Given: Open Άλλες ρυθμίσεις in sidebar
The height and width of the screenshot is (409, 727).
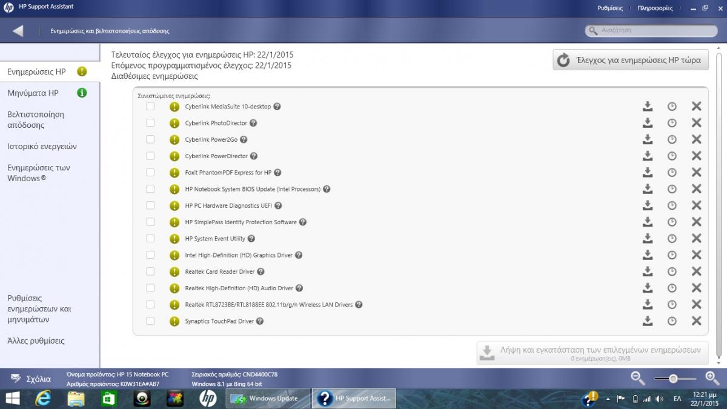Looking at the screenshot, I should click(36, 341).
